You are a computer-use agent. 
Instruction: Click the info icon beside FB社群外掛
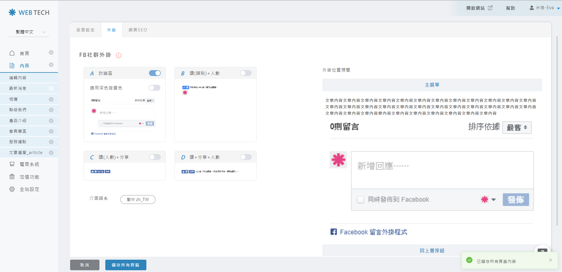(x=119, y=55)
